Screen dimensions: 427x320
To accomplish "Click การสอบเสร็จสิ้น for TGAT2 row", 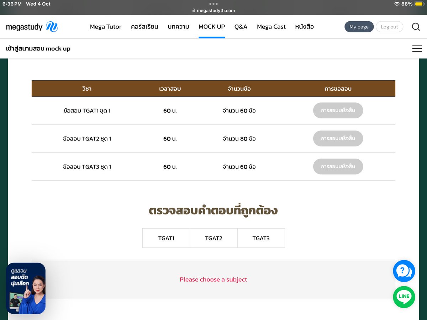I will [338, 139].
